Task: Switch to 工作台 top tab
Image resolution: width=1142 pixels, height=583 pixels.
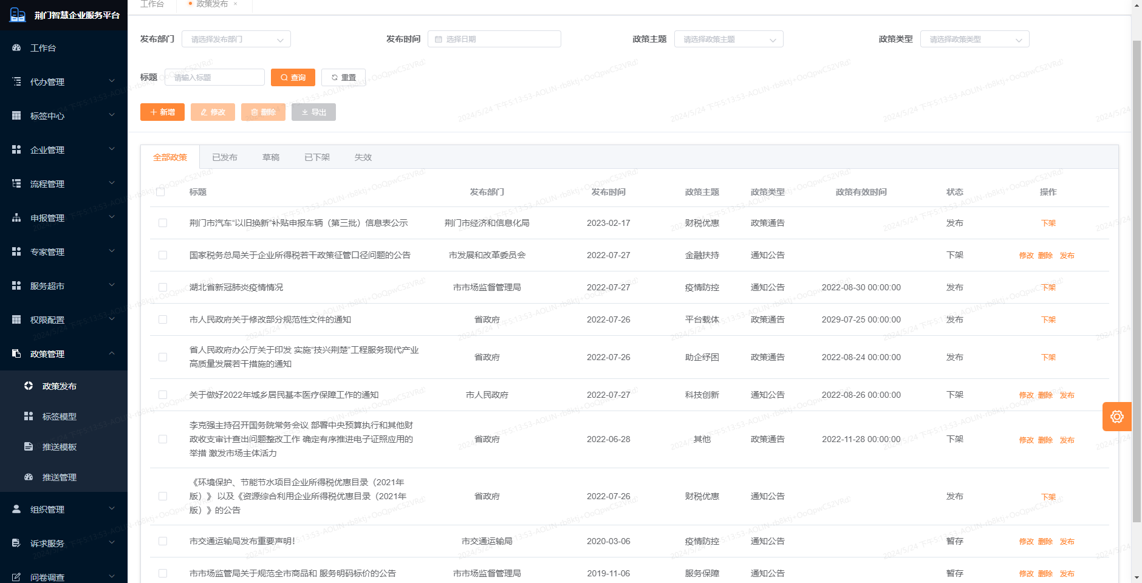Action: pyautogui.click(x=152, y=4)
